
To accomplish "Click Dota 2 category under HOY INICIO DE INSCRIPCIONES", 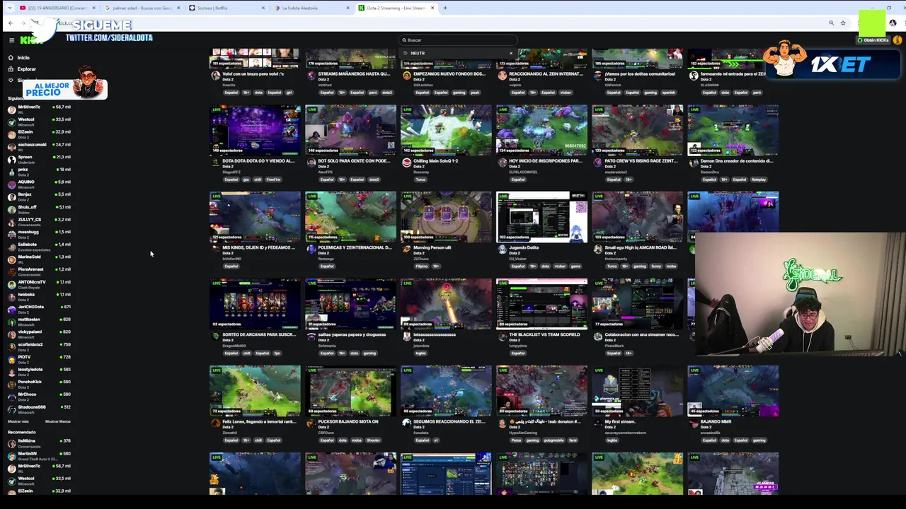I will 515,166.
